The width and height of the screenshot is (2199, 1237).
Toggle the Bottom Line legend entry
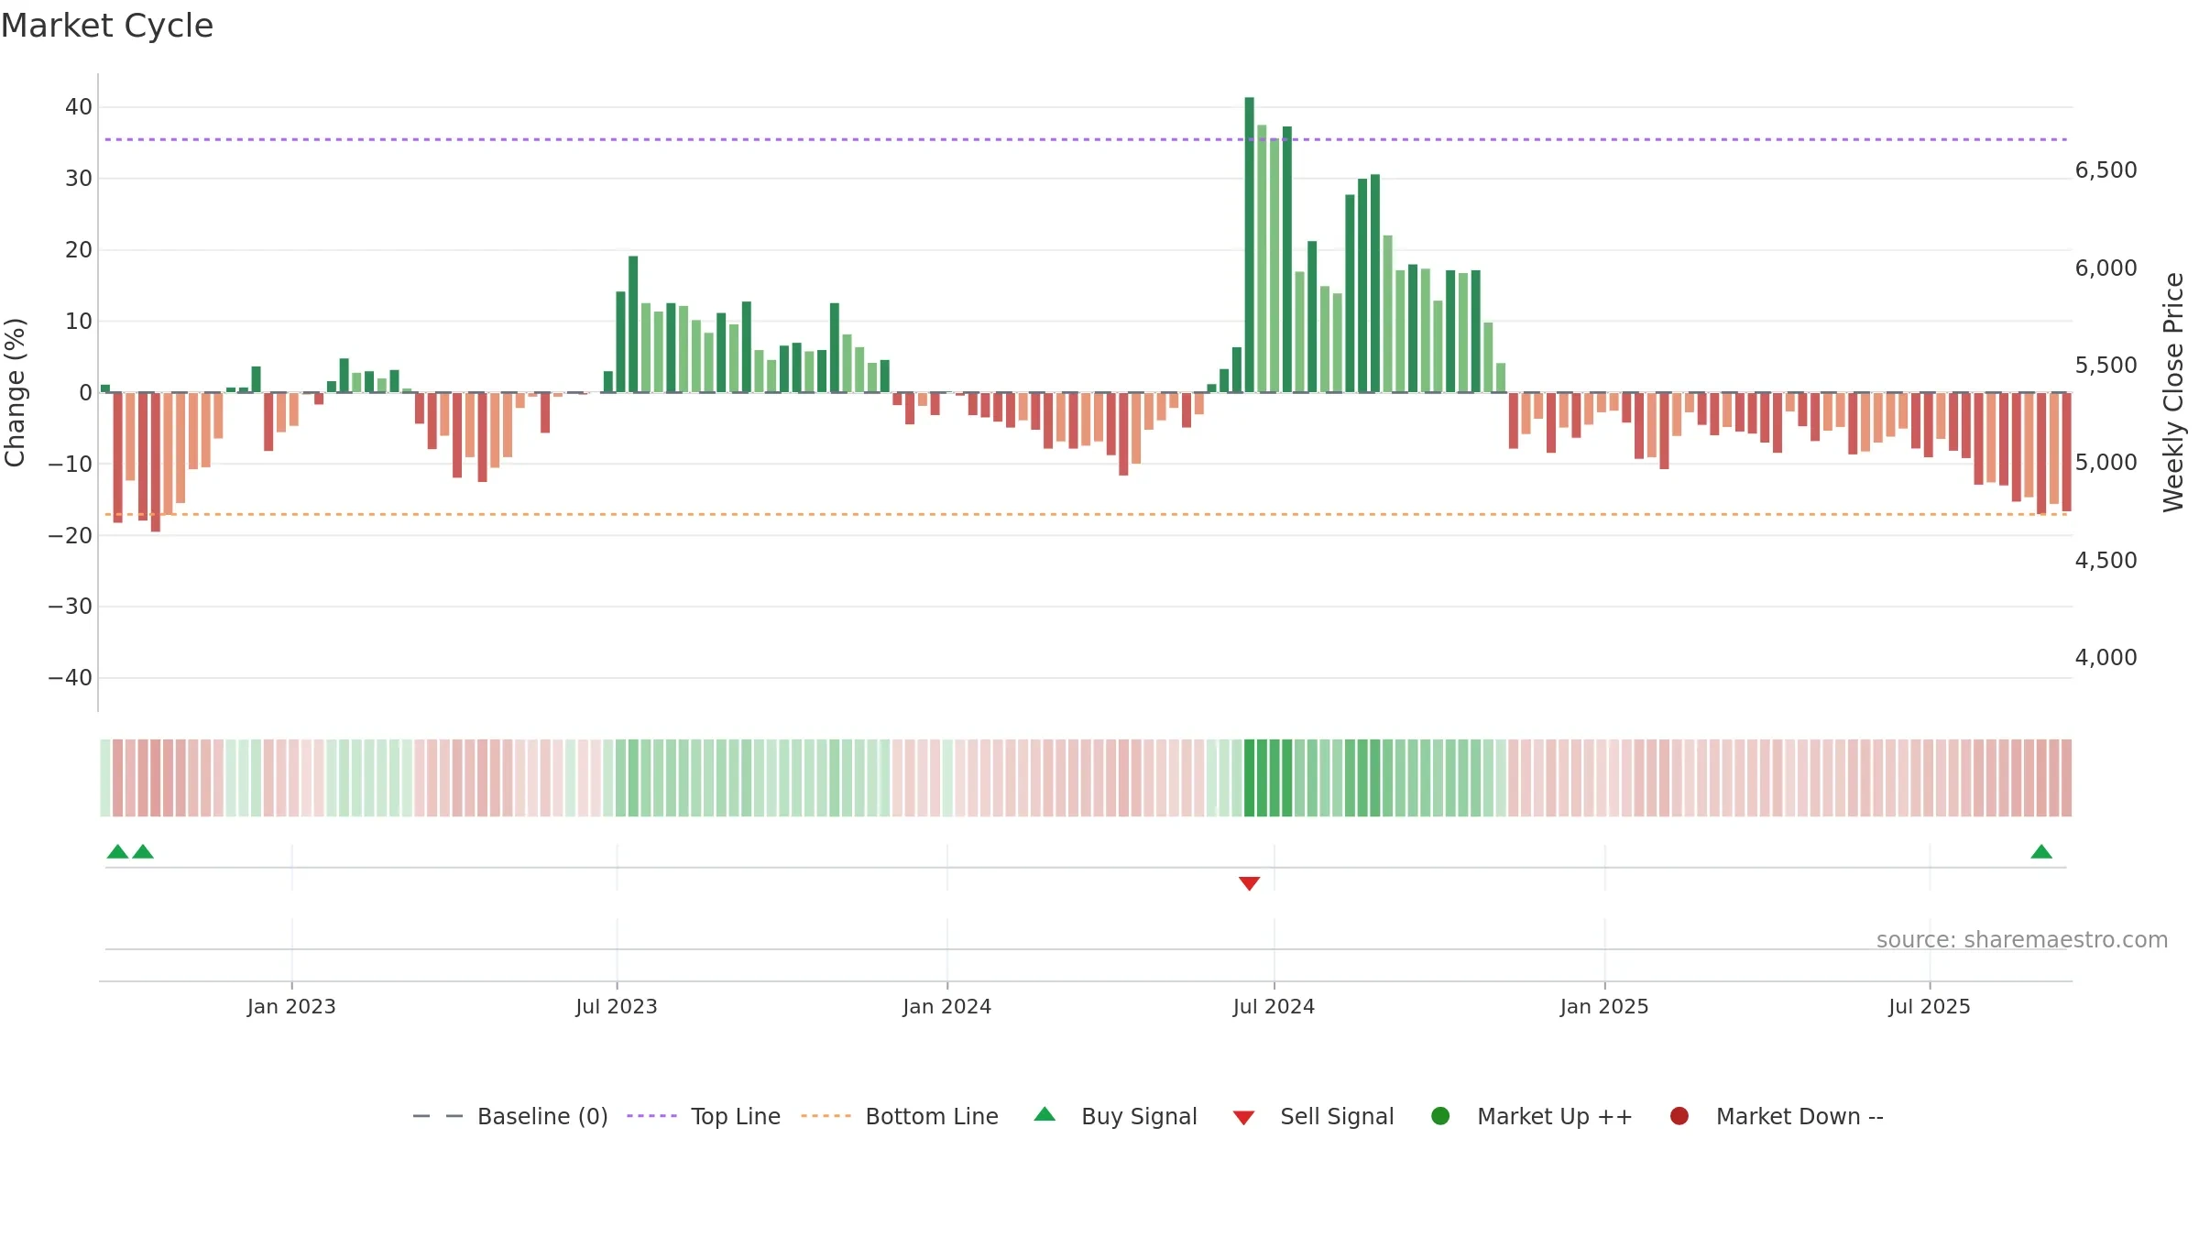900,1116
